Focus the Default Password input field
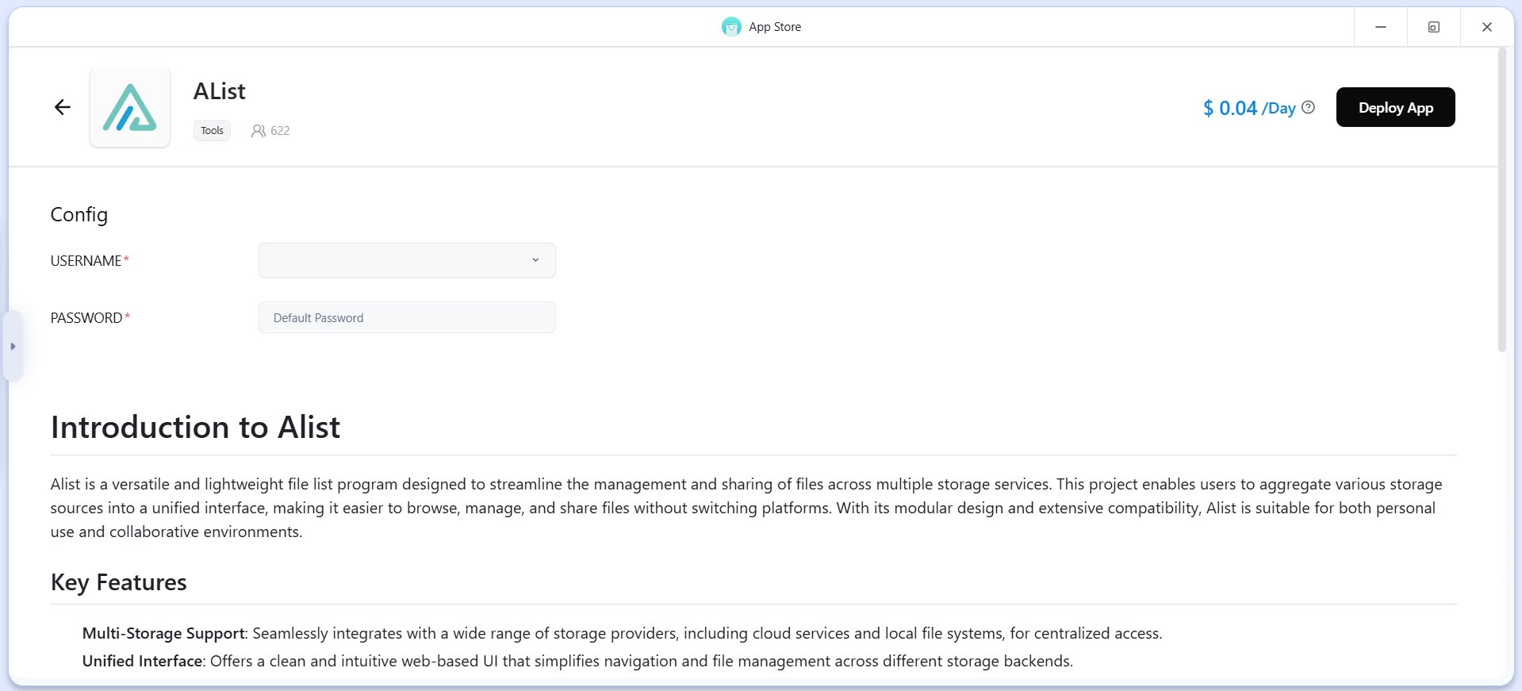Image resolution: width=1522 pixels, height=691 pixels. (x=407, y=317)
